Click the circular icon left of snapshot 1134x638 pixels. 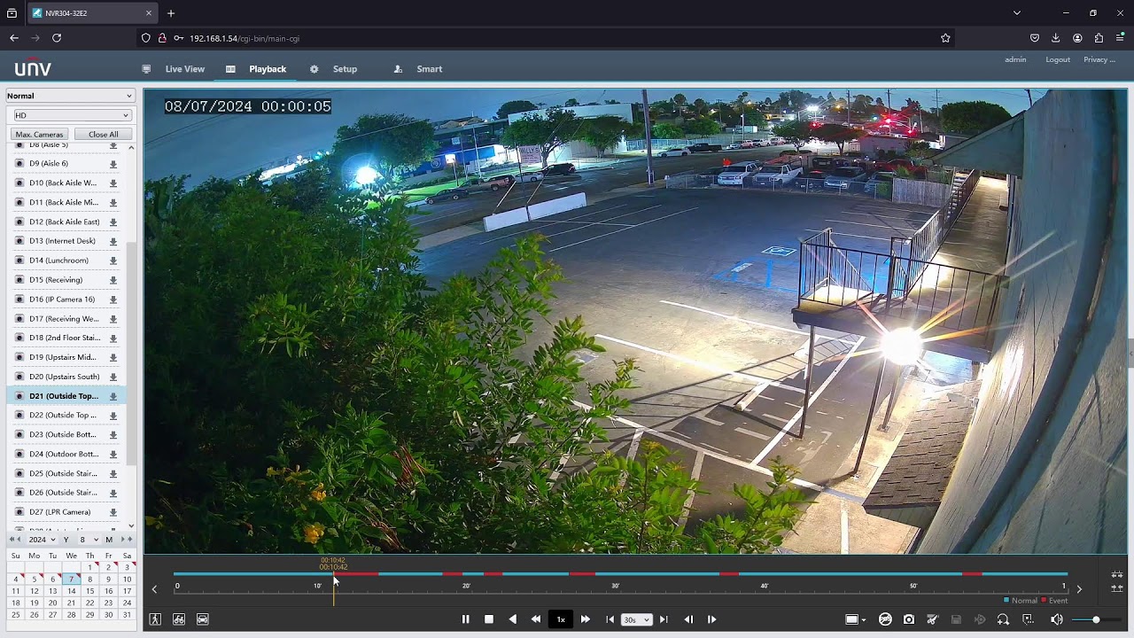coord(885,619)
